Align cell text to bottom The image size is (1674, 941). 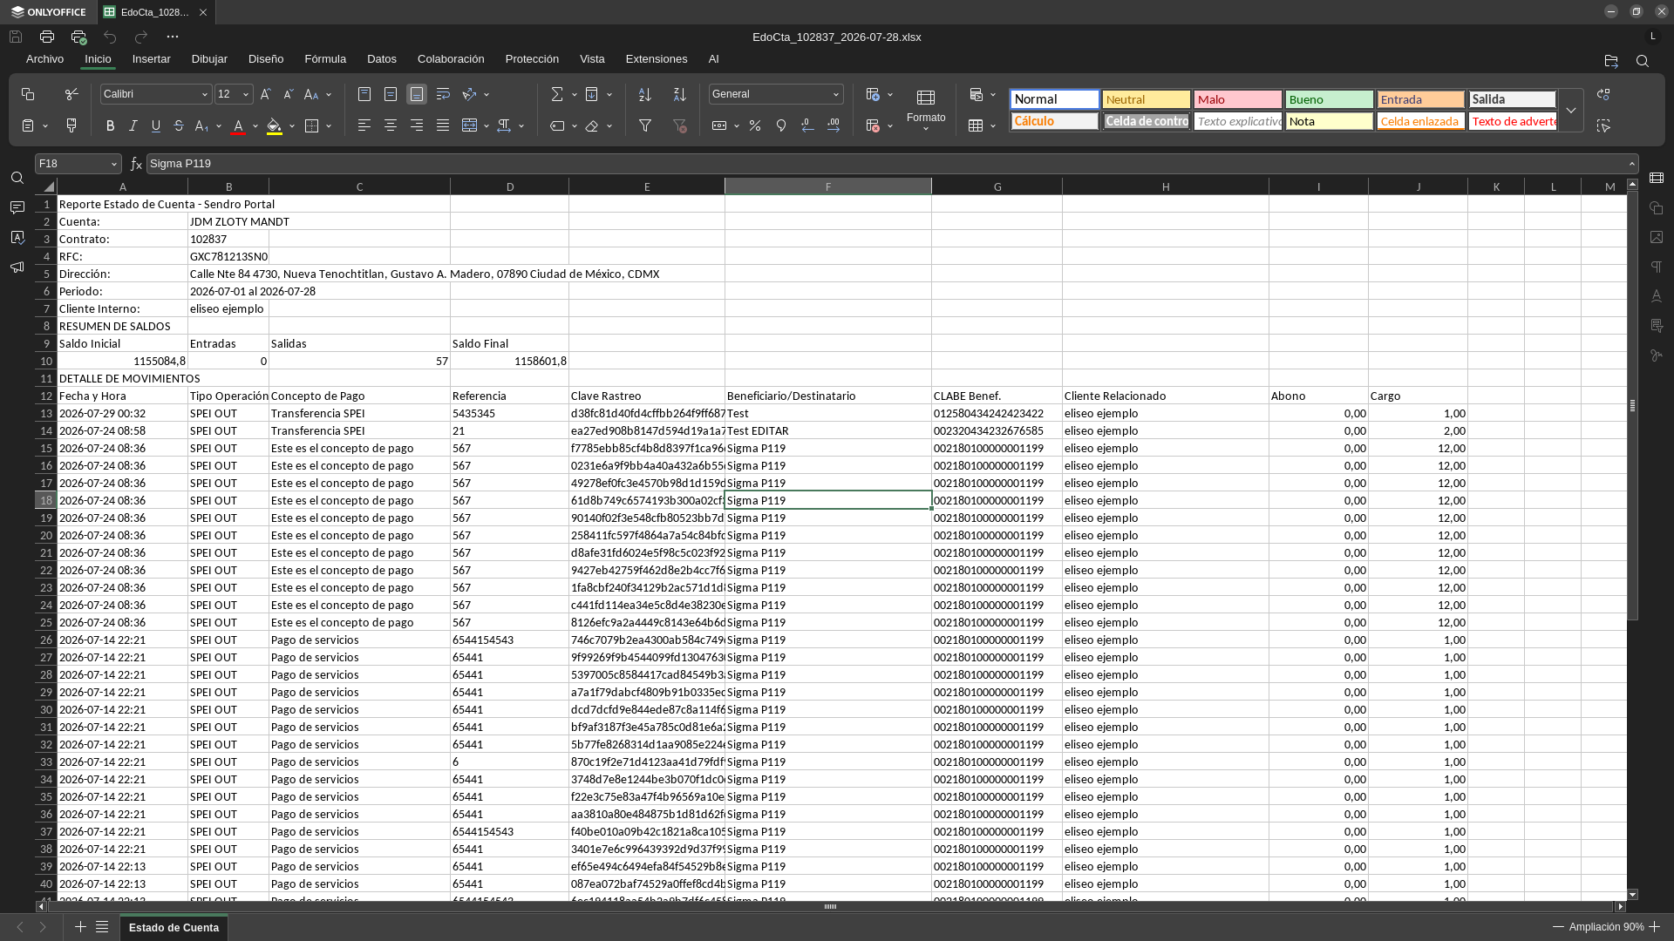pos(417,94)
